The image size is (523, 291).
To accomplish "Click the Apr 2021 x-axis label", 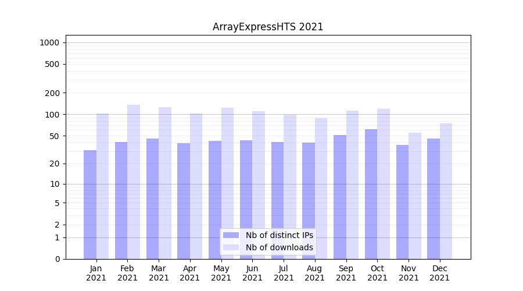I will click(190, 273).
